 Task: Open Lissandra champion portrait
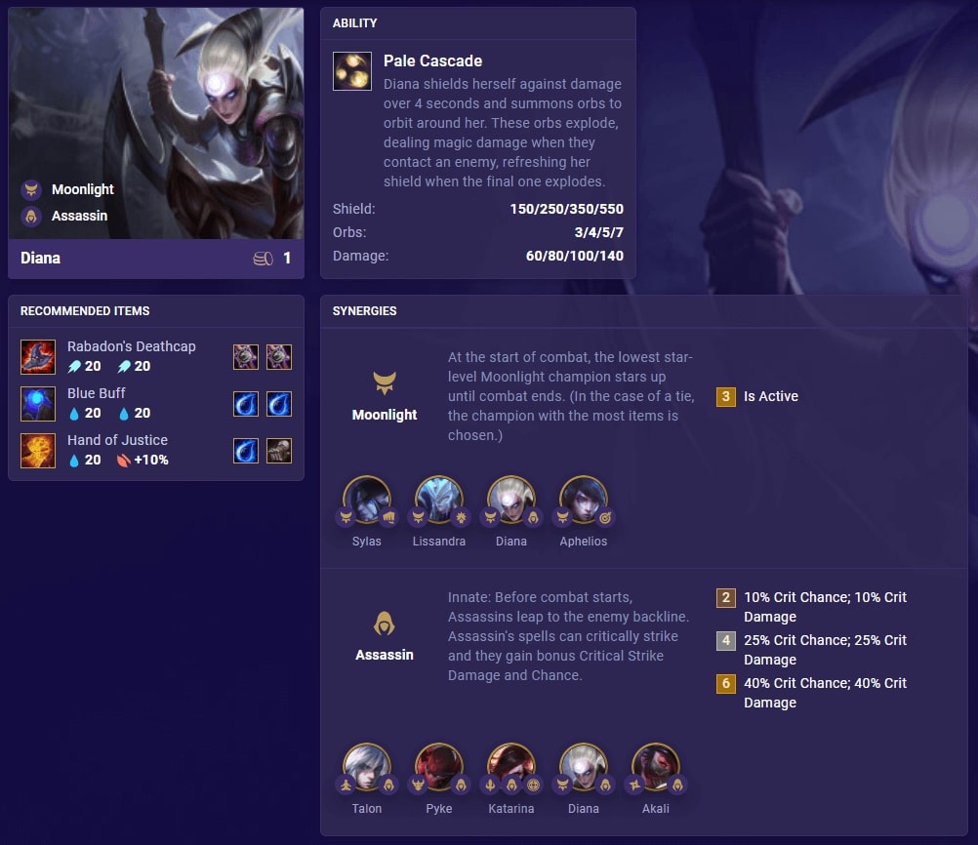[x=439, y=501]
